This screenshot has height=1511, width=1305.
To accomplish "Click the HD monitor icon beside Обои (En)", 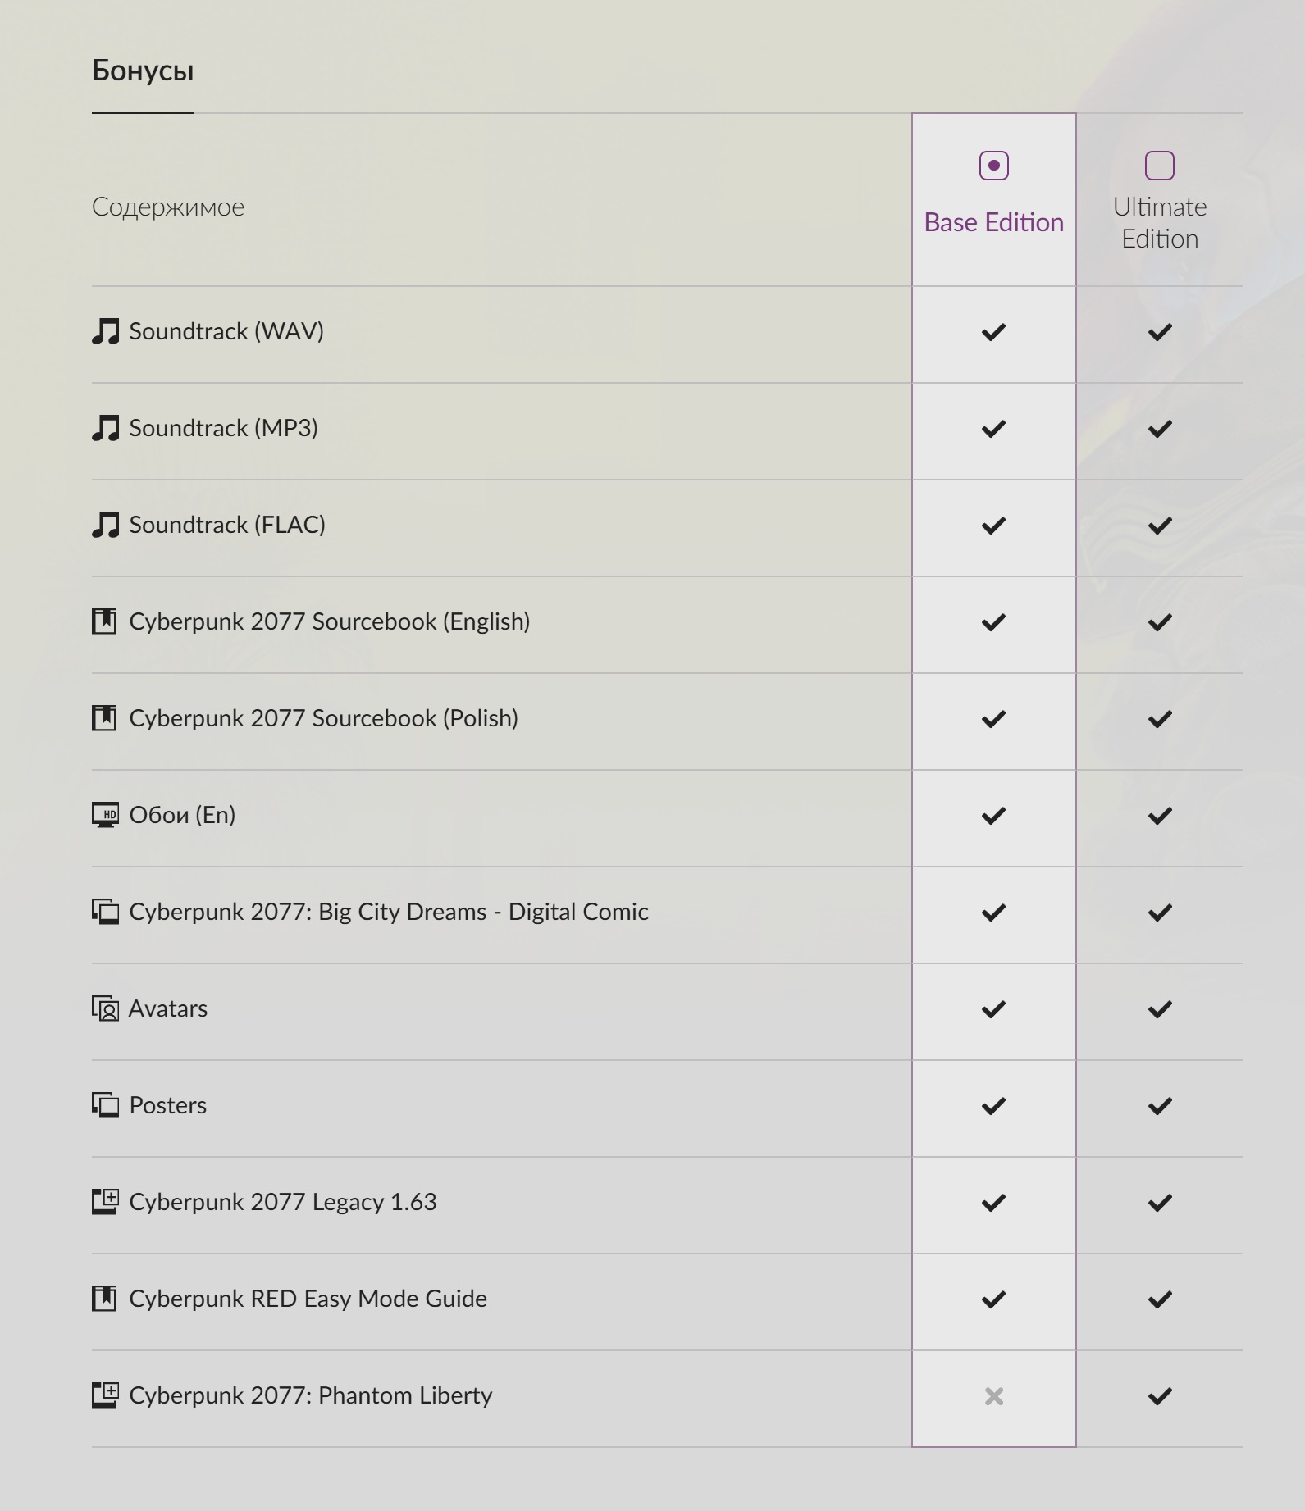I will click(105, 815).
